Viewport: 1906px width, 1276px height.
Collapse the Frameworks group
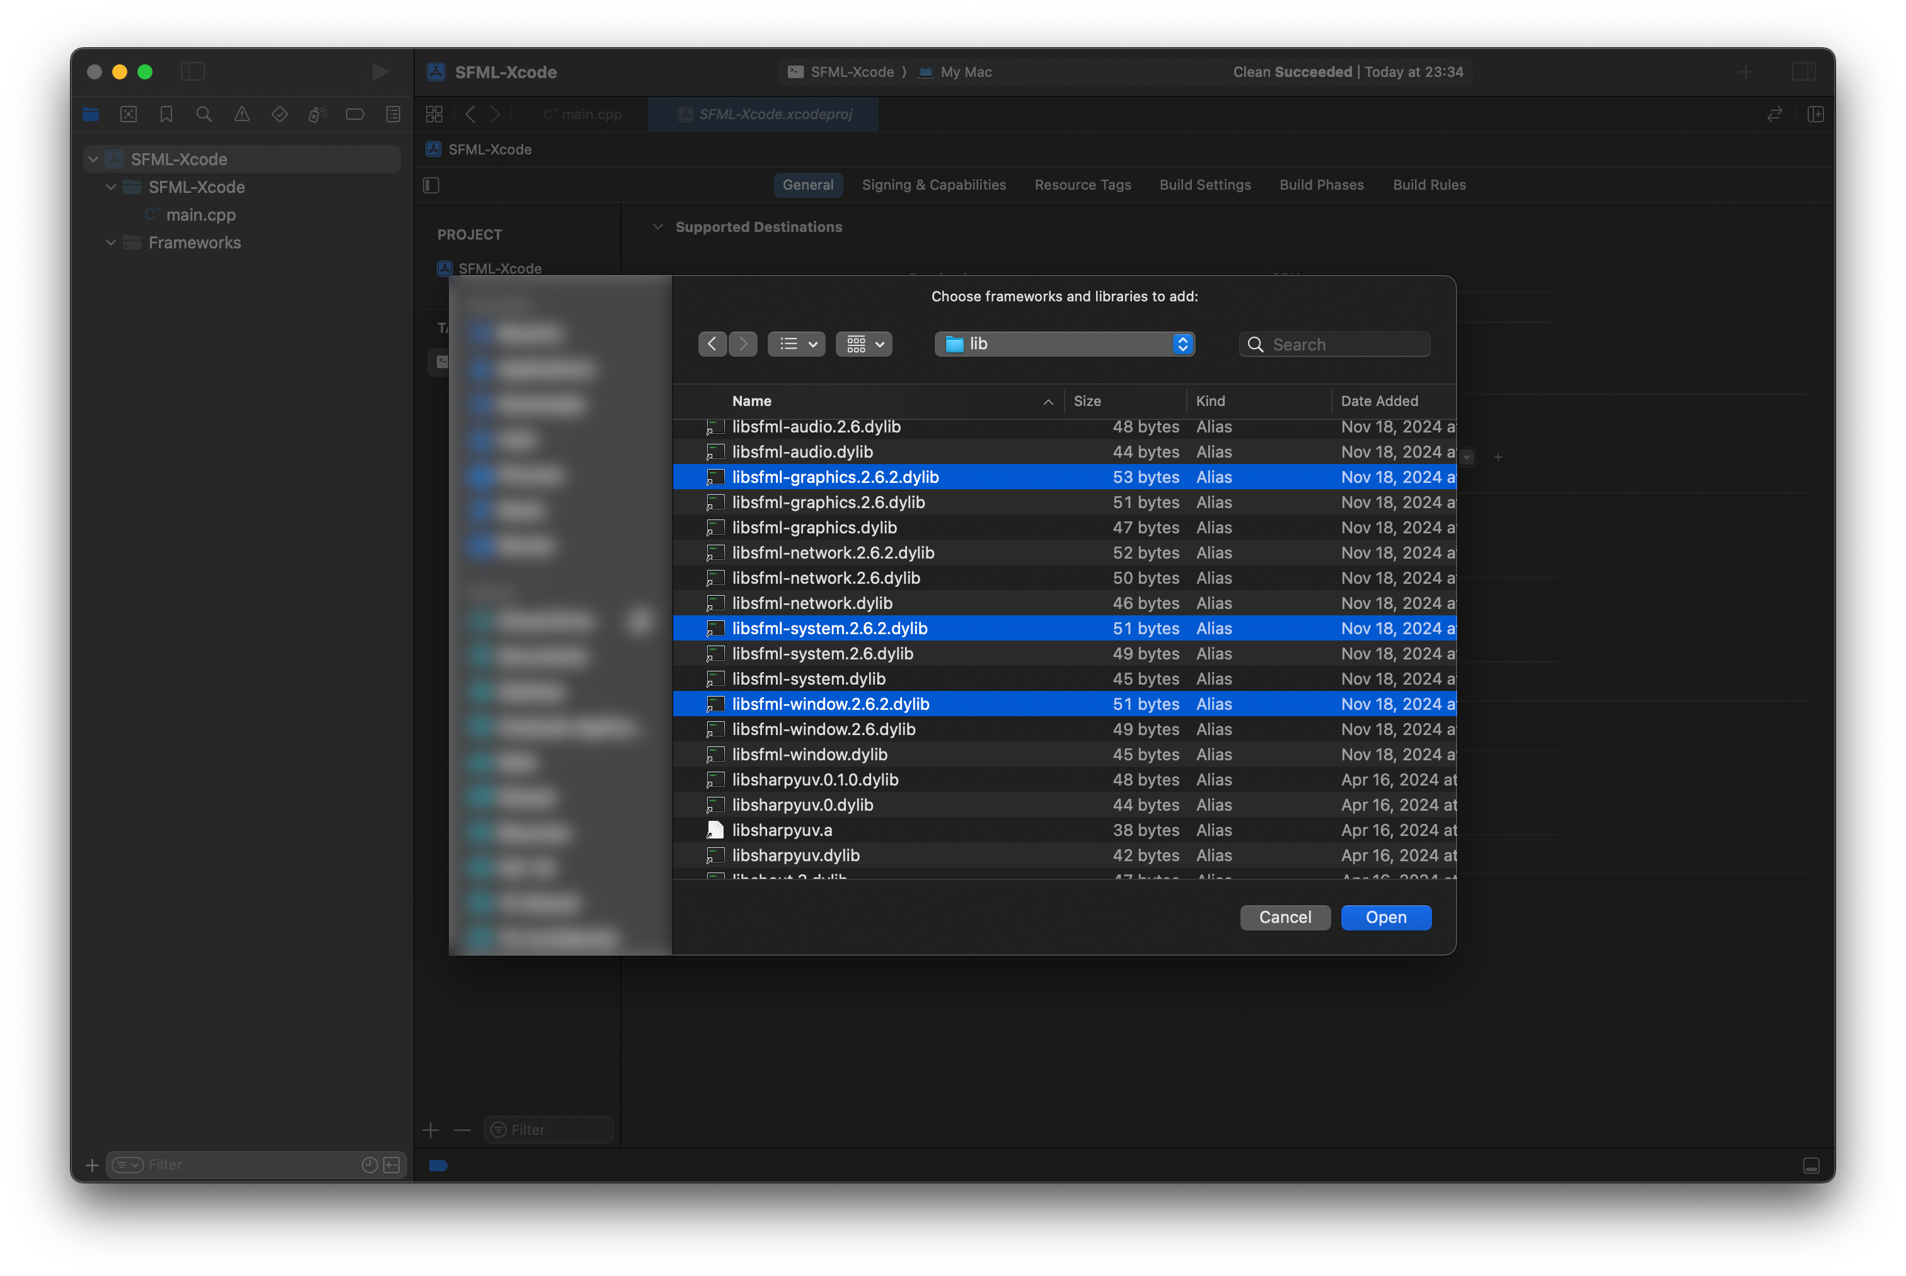[x=111, y=243]
